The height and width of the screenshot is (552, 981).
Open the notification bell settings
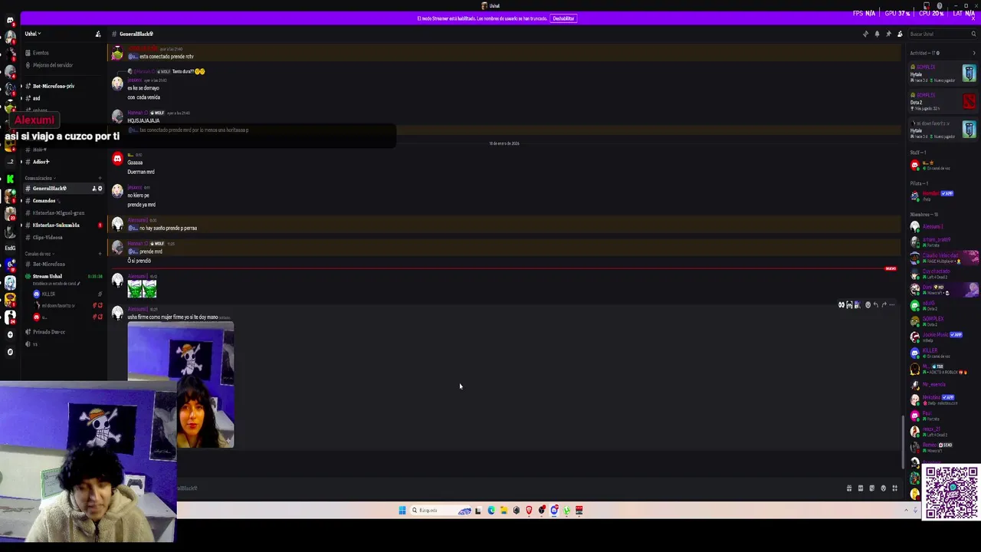[877, 34]
